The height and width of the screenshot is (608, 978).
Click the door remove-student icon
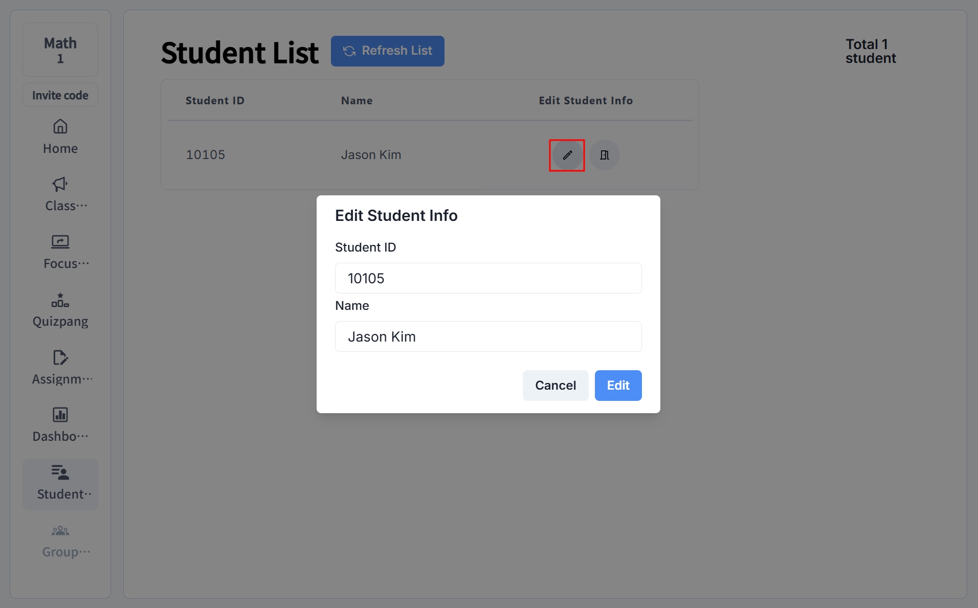(604, 155)
